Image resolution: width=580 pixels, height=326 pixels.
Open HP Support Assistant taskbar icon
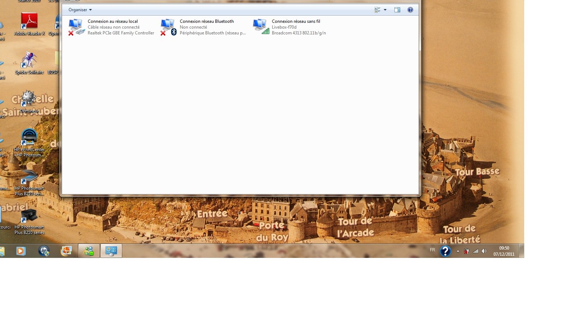coord(44,251)
